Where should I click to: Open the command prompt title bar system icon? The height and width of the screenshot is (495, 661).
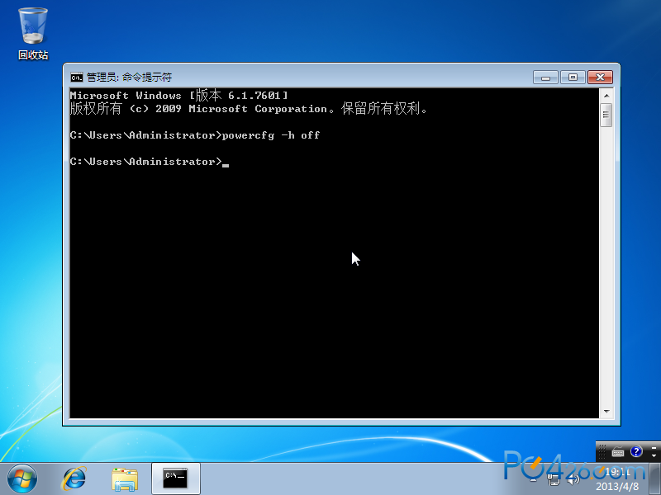click(x=77, y=77)
